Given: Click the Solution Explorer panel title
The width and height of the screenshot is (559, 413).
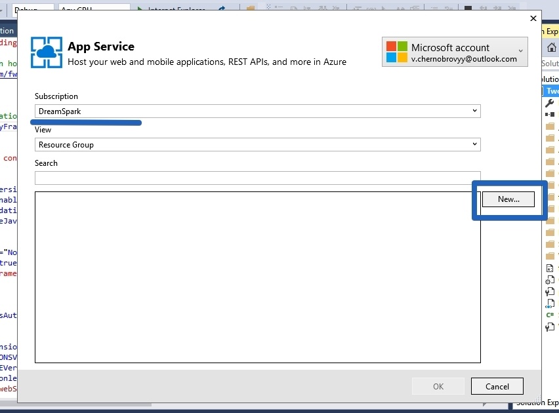Looking at the screenshot, I should 550,31.
